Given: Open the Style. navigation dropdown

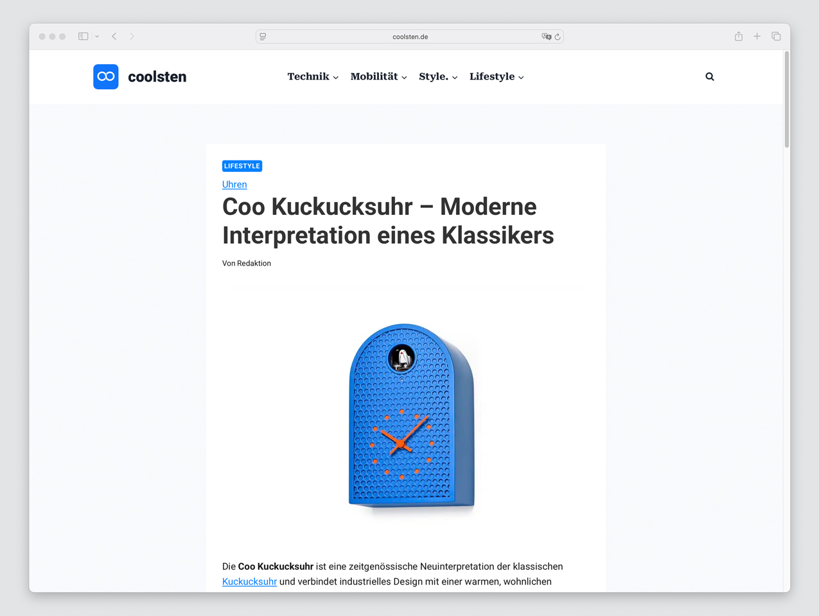Looking at the screenshot, I should (437, 77).
